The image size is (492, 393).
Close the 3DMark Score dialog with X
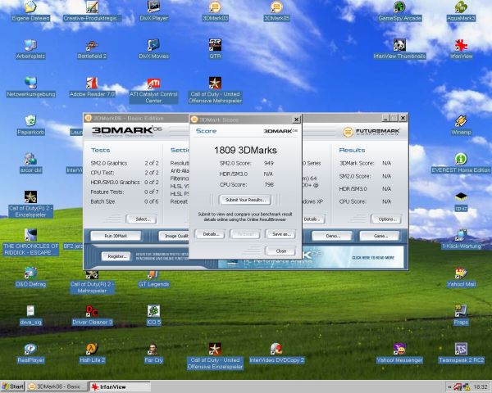tap(296, 120)
